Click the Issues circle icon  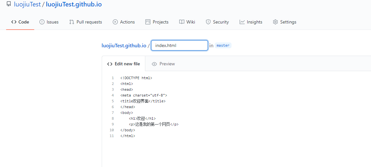tap(42, 22)
